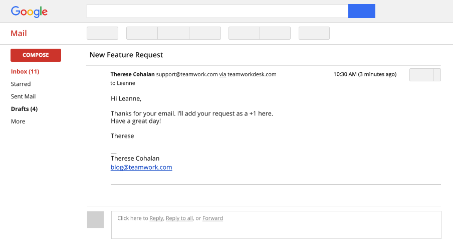Click the red COMPOSE button

(36, 55)
